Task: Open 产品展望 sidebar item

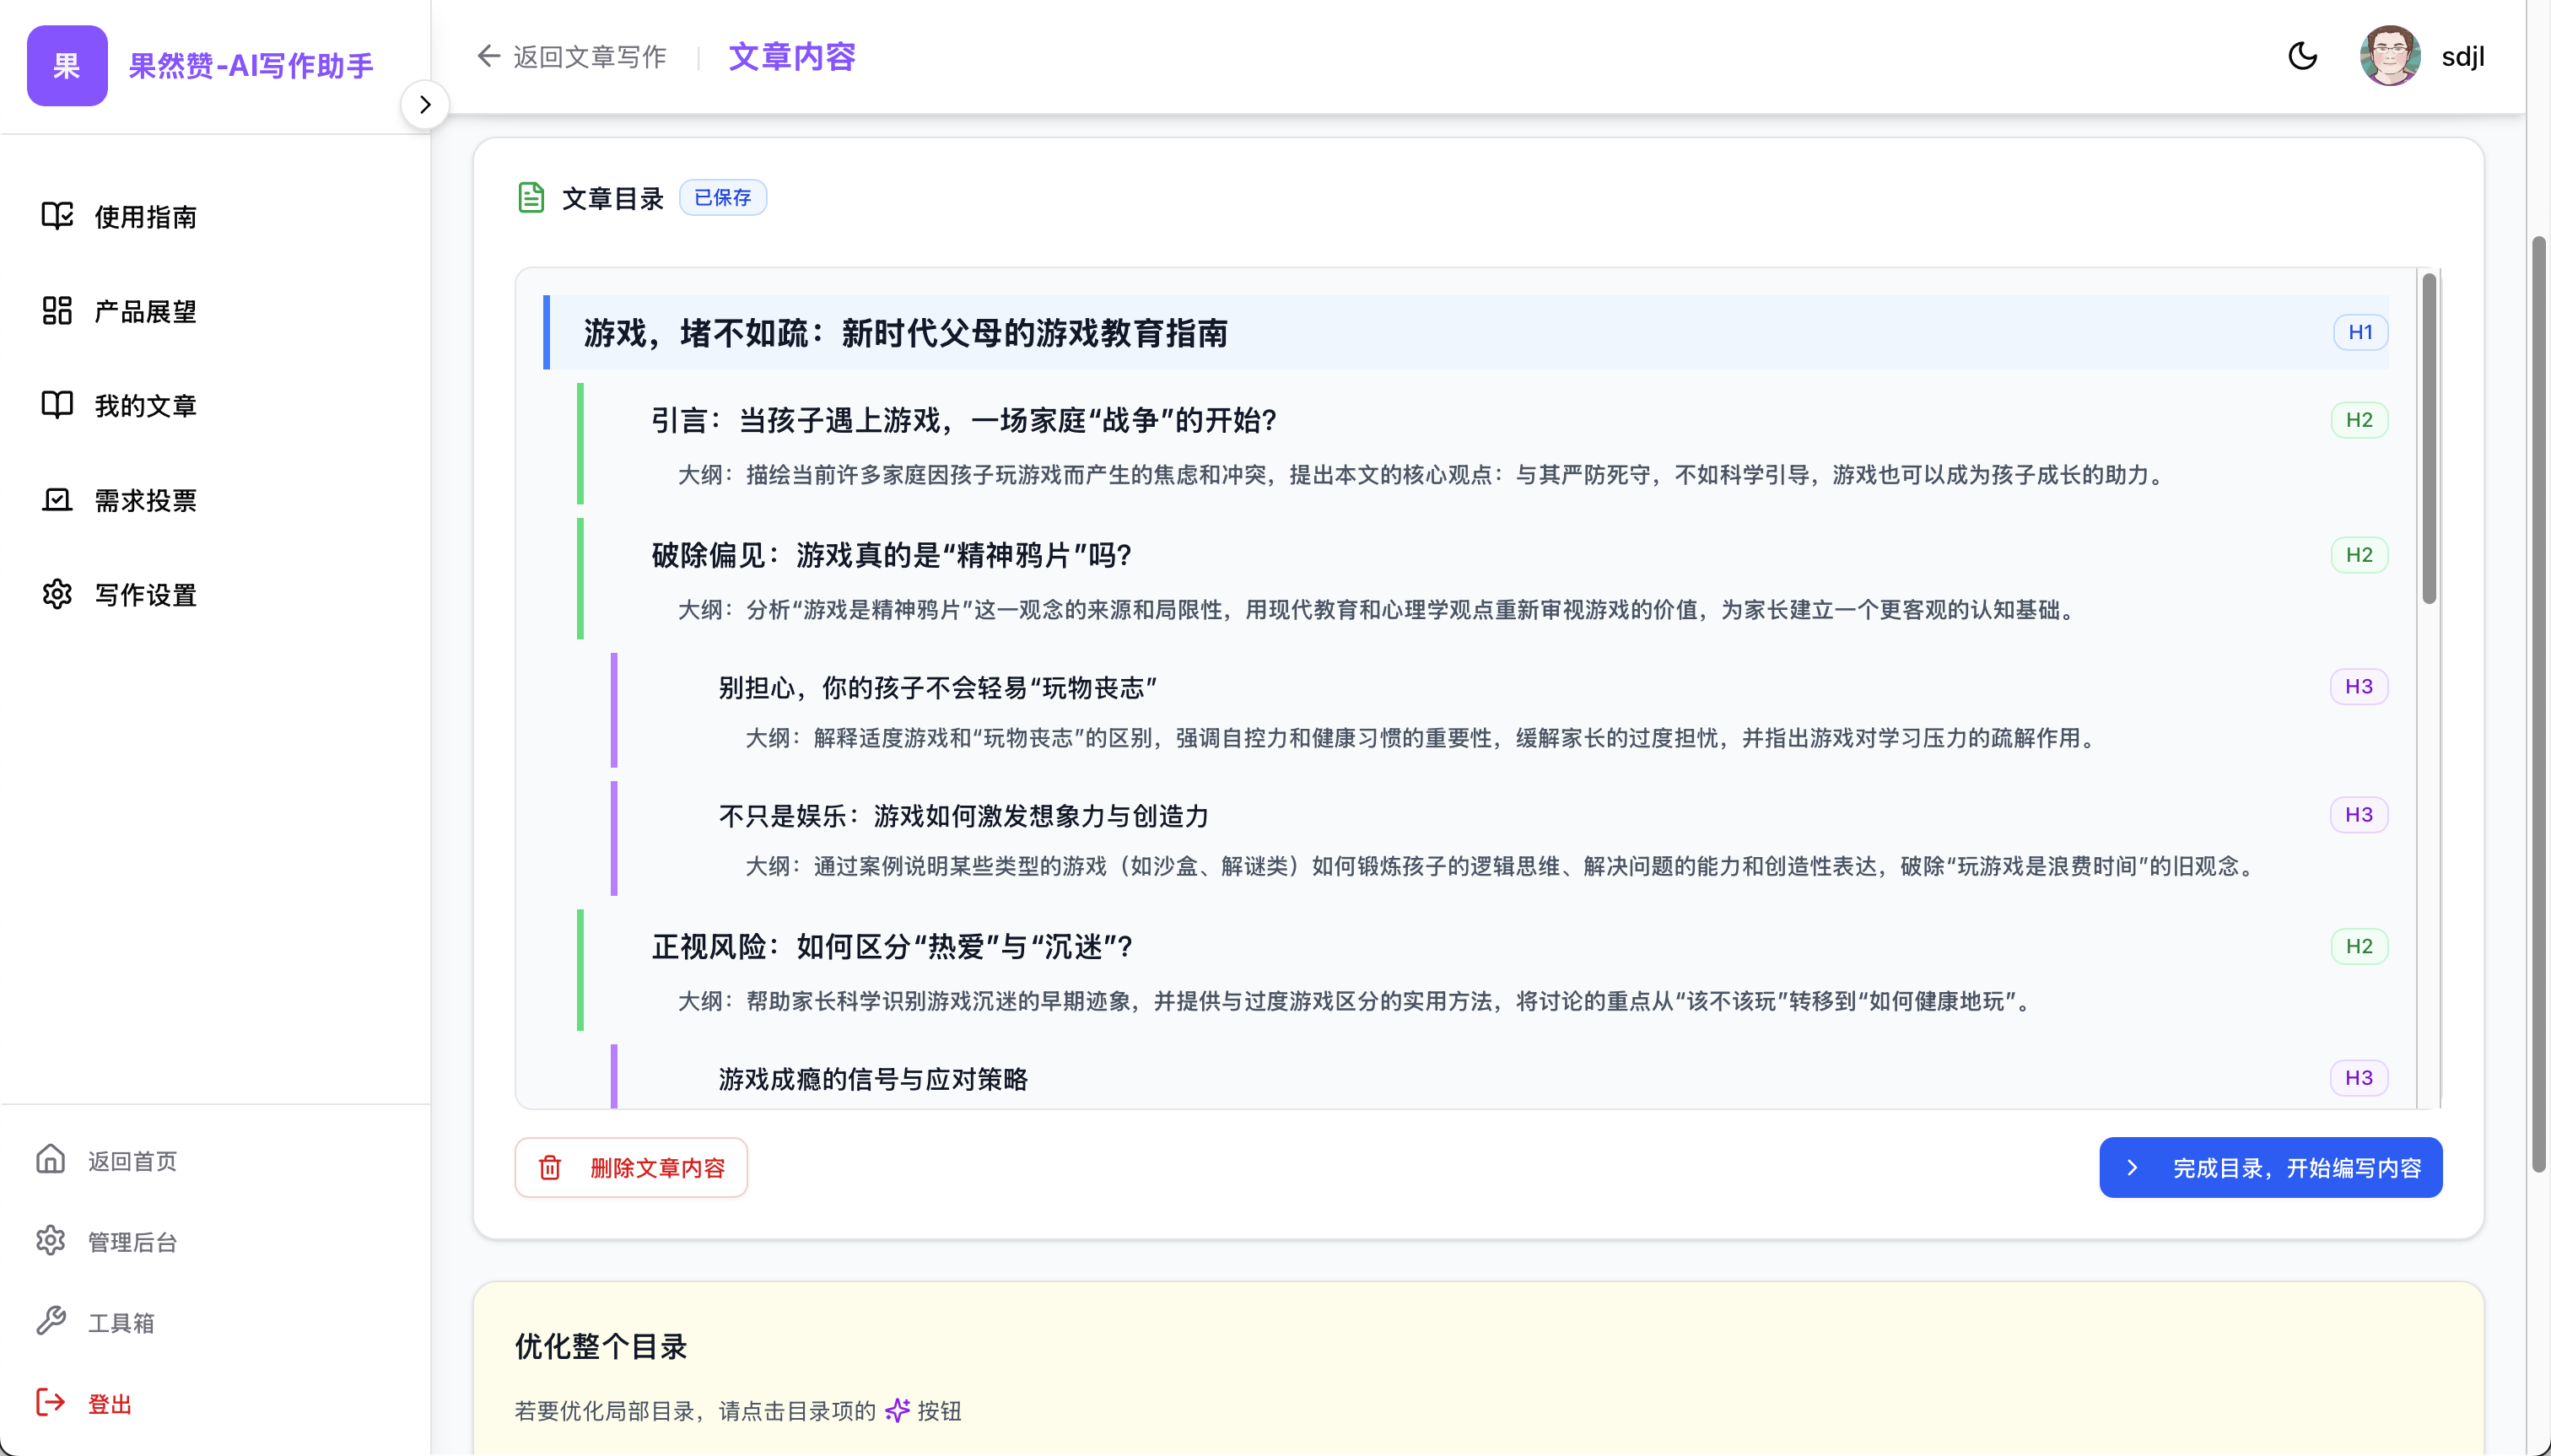Action: point(145,311)
